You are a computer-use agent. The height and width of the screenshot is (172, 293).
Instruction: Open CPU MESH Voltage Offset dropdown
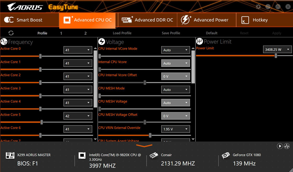tap(175, 116)
